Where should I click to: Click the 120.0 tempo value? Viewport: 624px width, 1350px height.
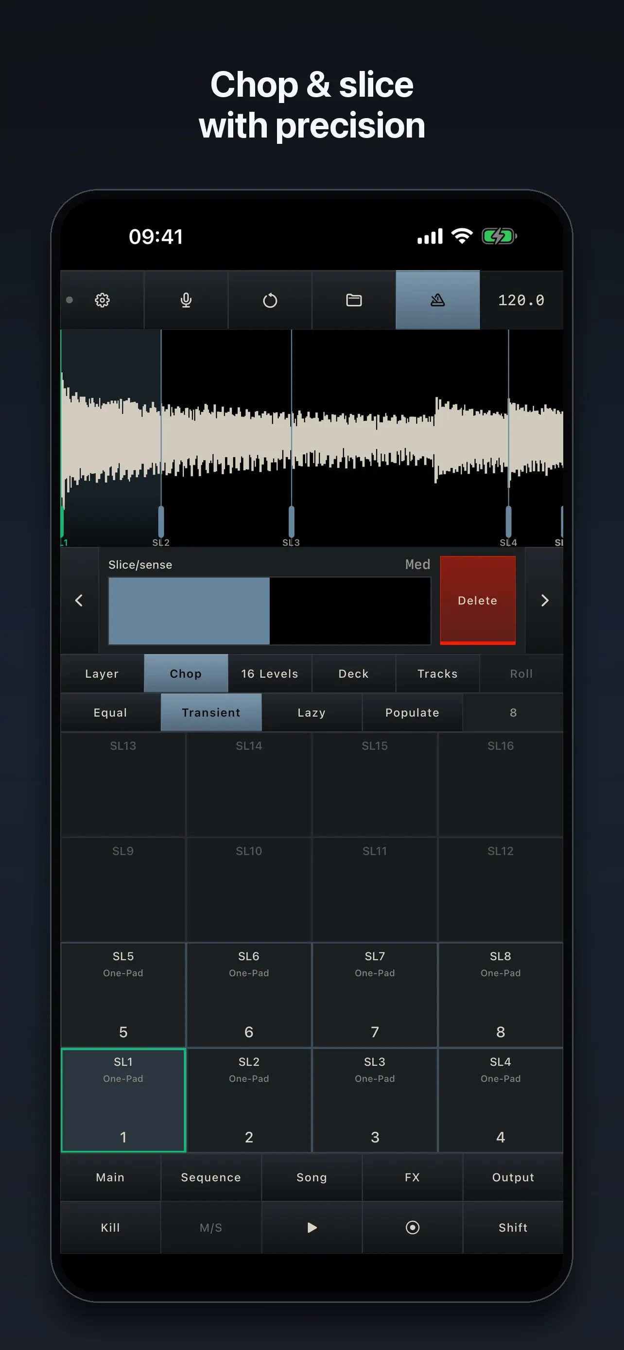click(x=521, y=300)
